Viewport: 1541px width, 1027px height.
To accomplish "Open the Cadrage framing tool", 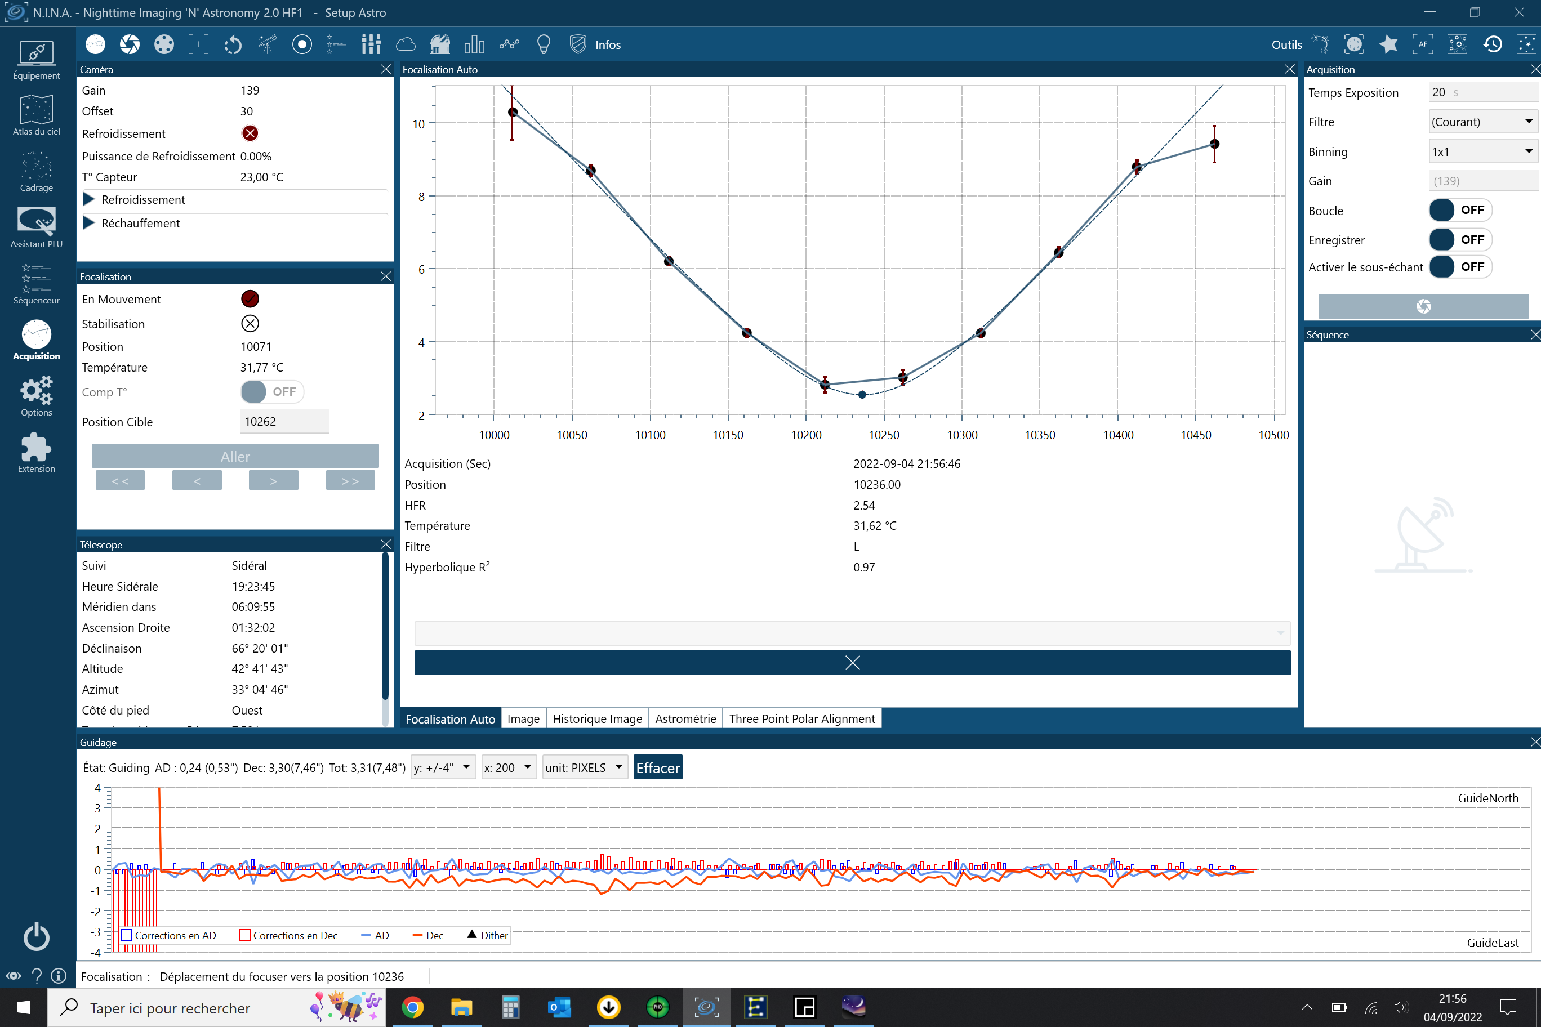I will coord(36,172).
